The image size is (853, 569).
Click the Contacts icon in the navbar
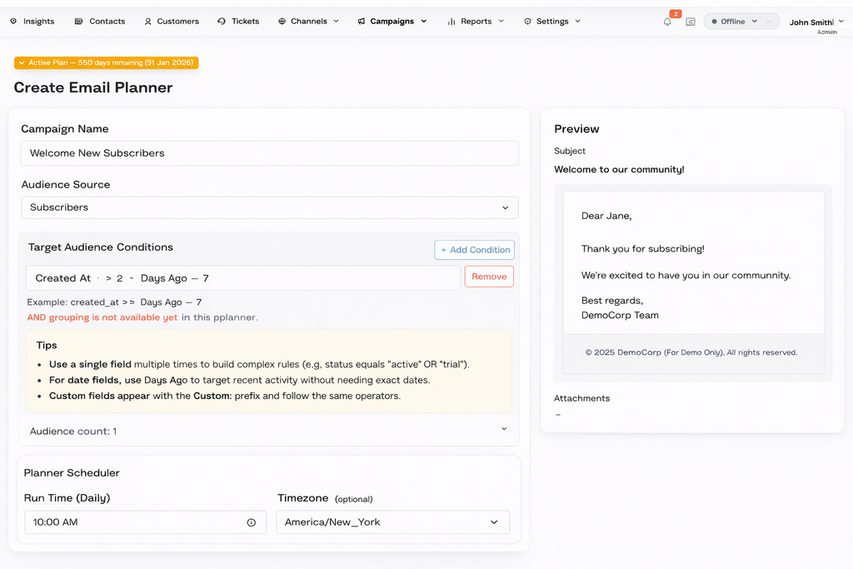tap(78, 22)
